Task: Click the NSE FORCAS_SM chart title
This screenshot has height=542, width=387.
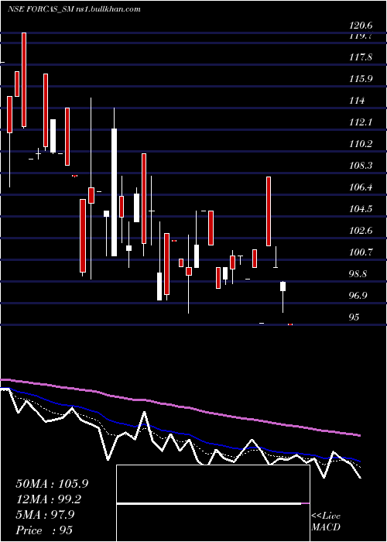Action: click(74, 9)
